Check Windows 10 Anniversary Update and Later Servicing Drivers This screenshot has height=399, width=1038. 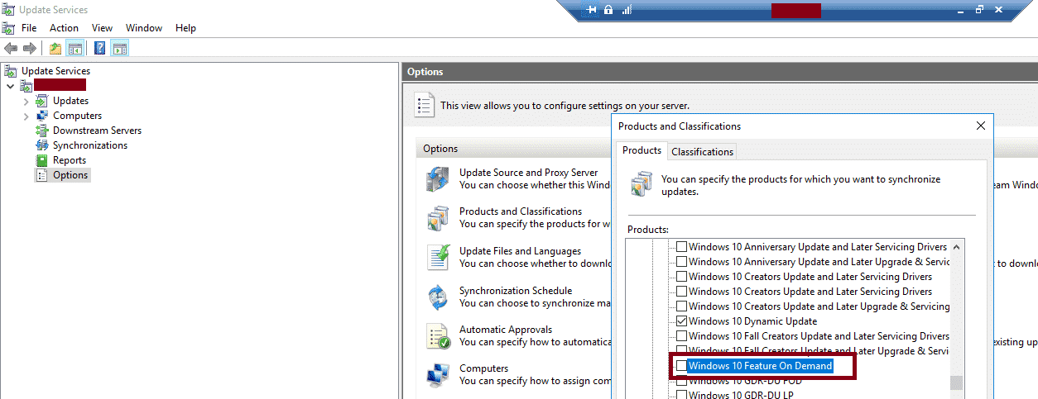click(x=682, y=247)
